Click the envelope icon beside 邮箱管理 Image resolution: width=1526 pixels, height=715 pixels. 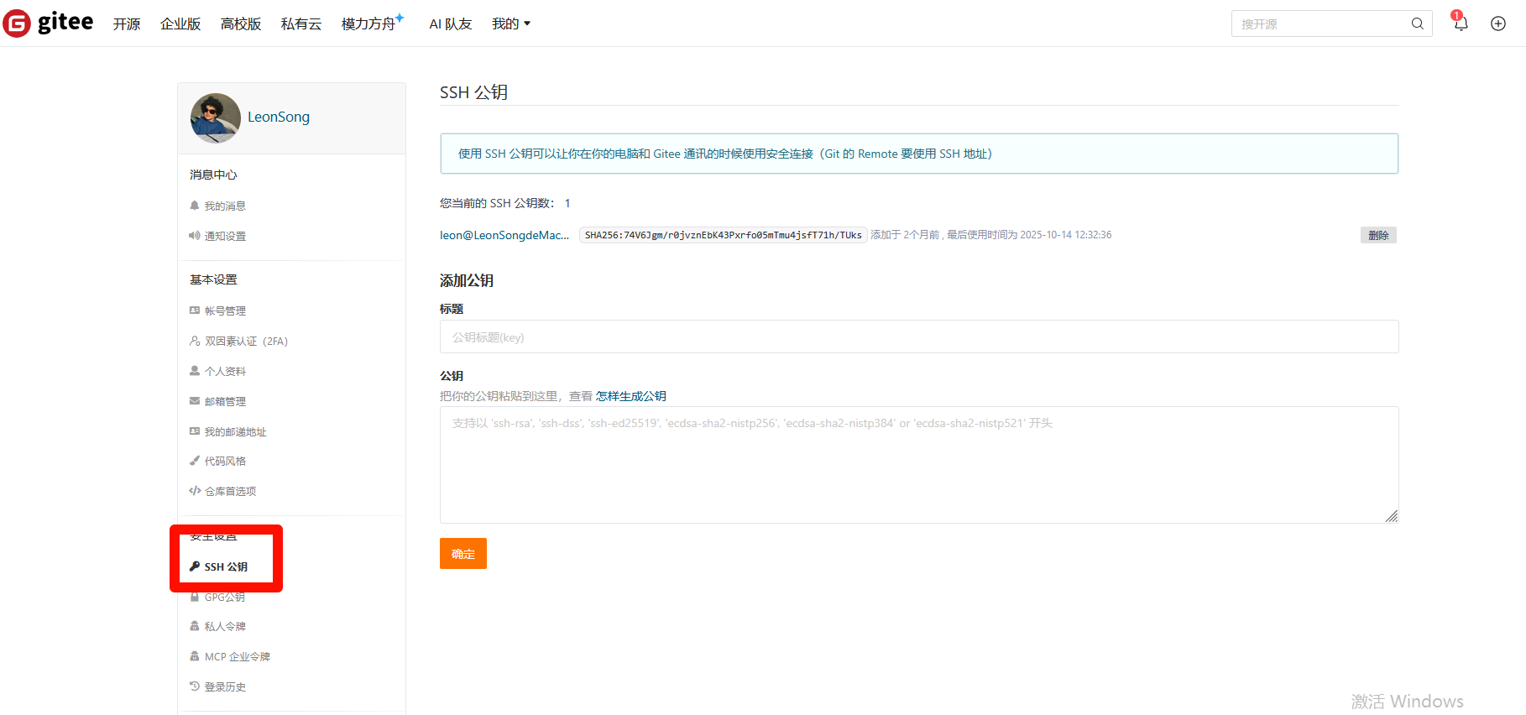point(195,401)
